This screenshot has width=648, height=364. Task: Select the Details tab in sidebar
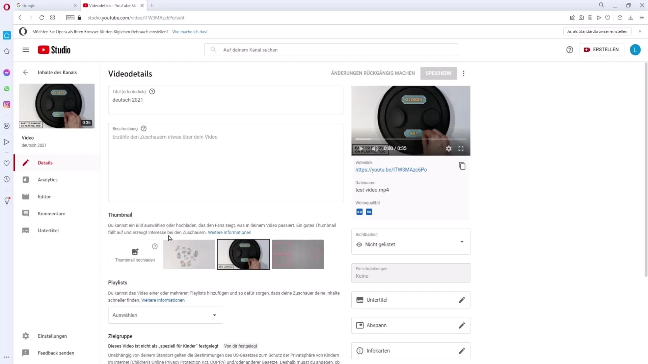45,163
